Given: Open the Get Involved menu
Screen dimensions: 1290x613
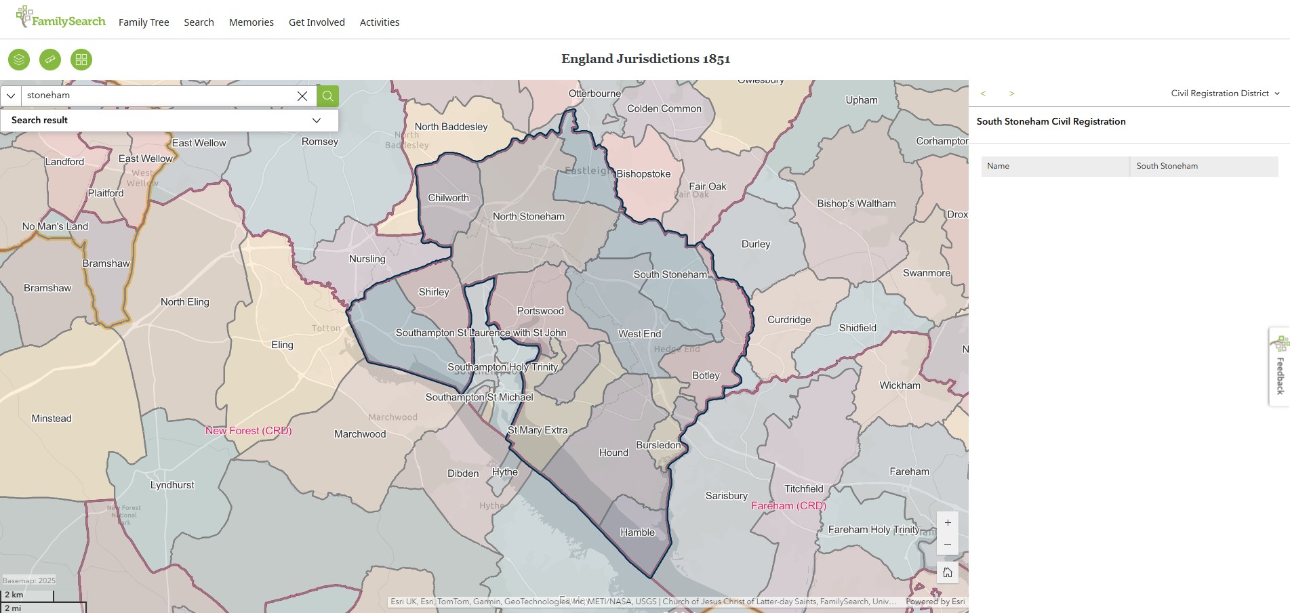Looking at the screenshot, I should (317, 22).
